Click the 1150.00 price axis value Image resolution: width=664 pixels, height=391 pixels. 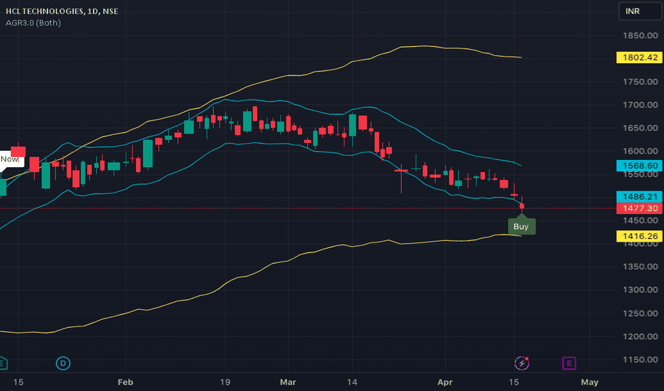[640, 360]
